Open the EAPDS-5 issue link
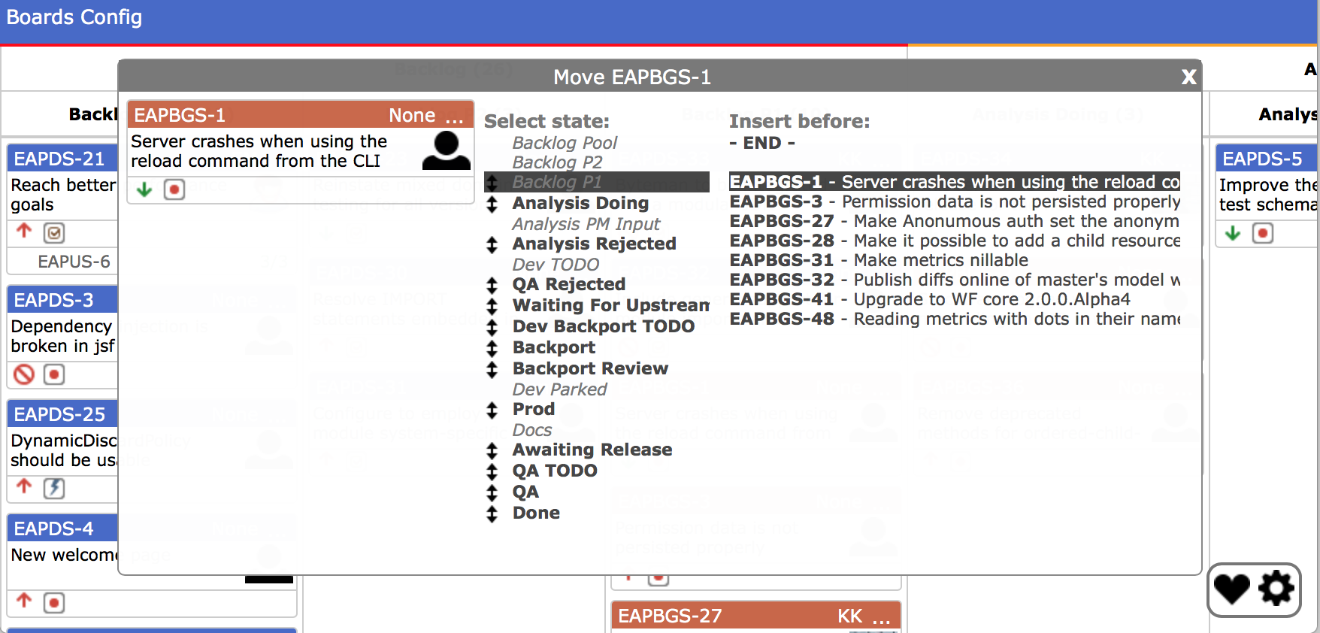1320x633 pixels. pos(1262,159)
